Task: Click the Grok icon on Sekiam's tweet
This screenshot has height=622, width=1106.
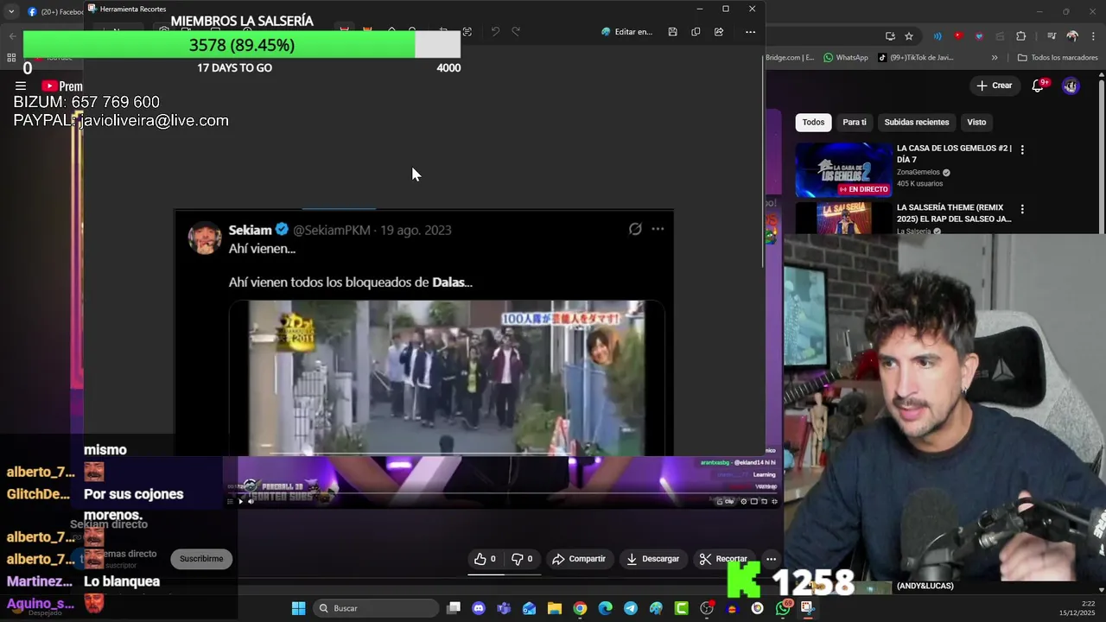Action: [635, 229]
